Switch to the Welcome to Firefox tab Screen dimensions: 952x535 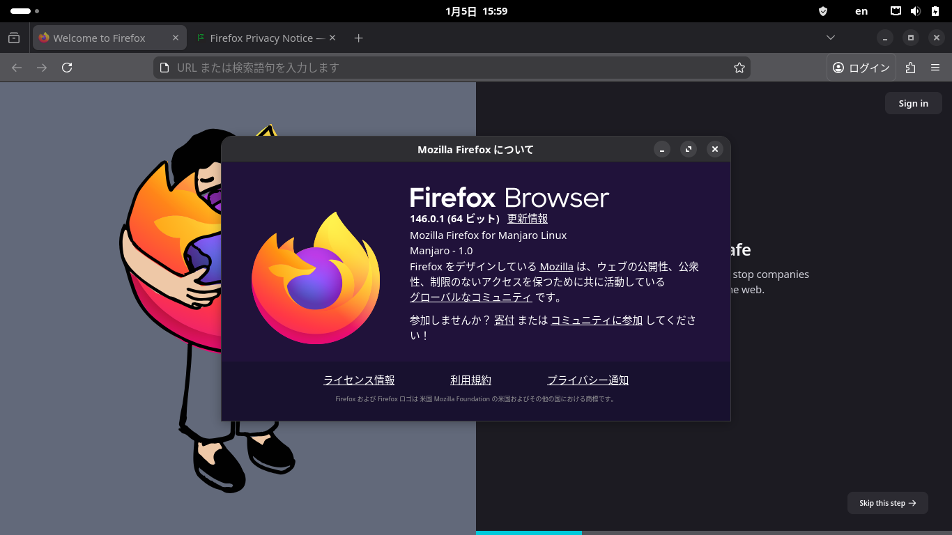[109, 38]
